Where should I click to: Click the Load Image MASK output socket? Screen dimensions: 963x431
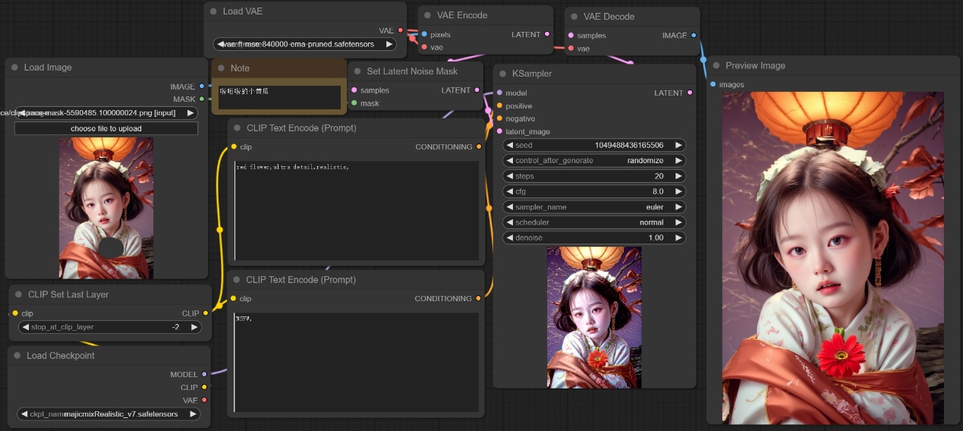click(x=201, y=99)
